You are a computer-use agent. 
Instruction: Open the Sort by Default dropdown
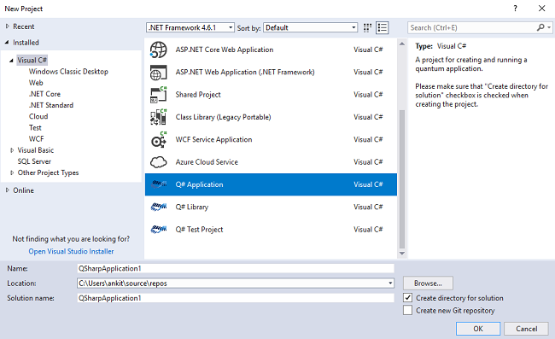point(310,27)
